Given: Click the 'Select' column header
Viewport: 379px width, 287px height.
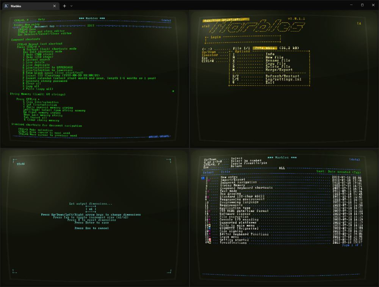Looking at the screenshot, I should pyautogui.click(x=208, y=172).
